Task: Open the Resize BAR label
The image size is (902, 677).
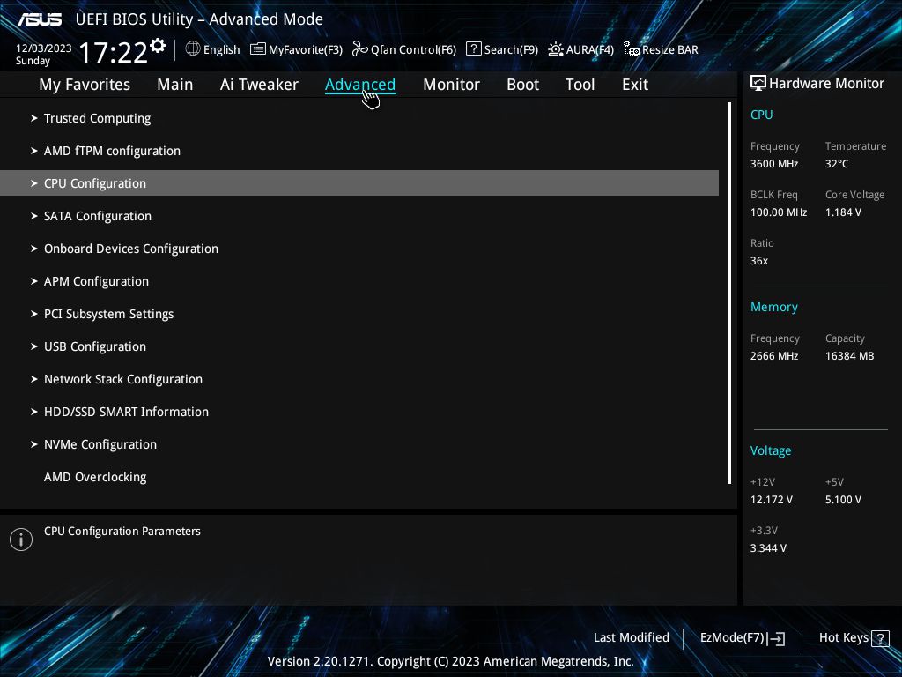Action: pos(670,50)
